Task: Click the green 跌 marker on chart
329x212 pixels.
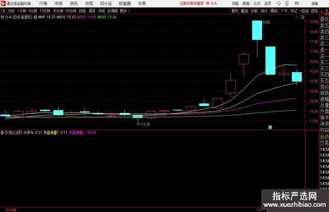Action: (x=270, y=127)
